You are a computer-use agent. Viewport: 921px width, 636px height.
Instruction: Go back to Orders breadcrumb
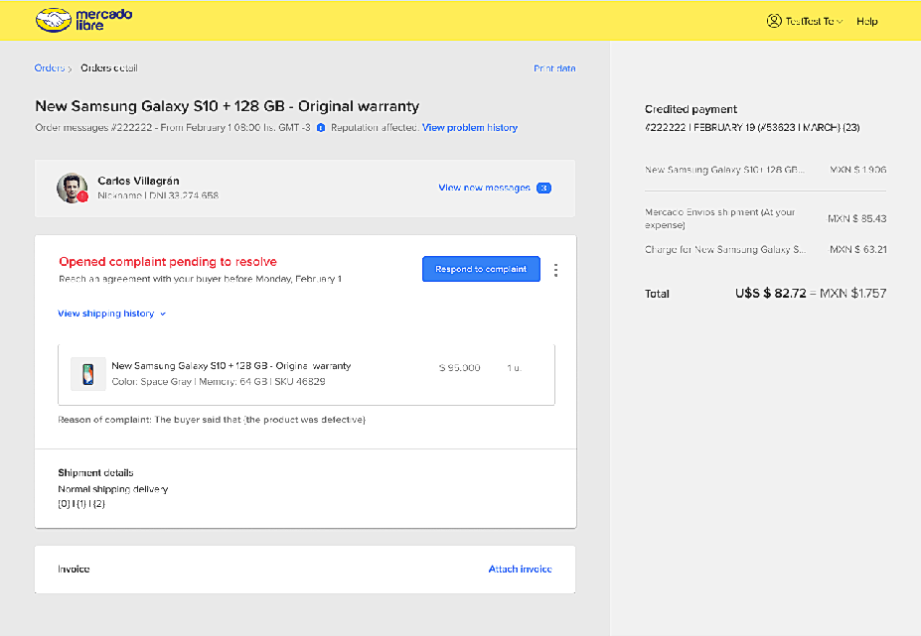[x=49, y=68]
